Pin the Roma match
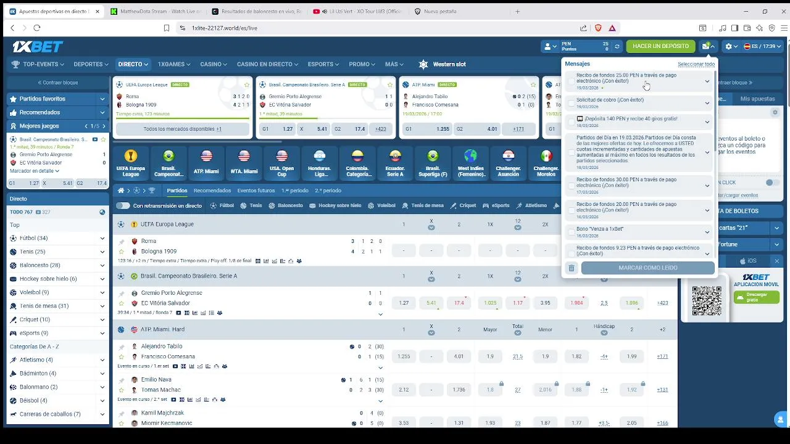 122,242
